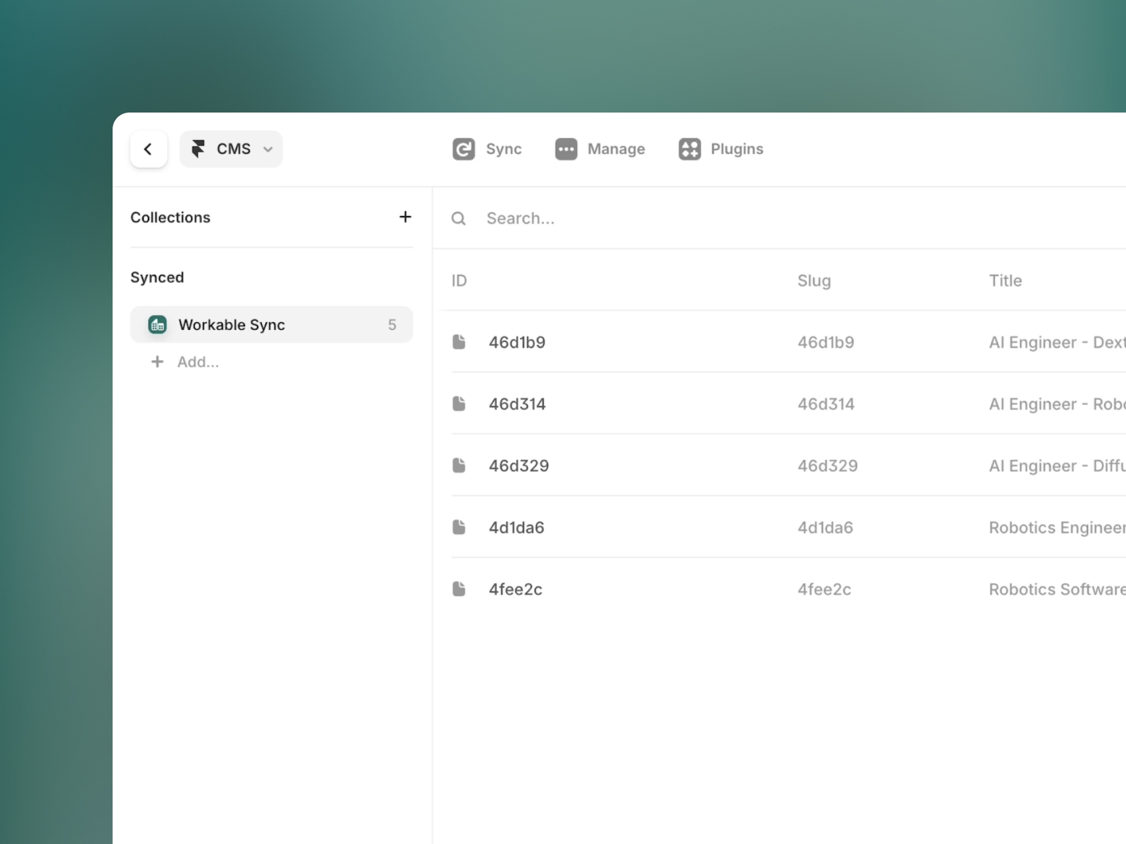Open Manage via its toolbar icon

point(565,148)
